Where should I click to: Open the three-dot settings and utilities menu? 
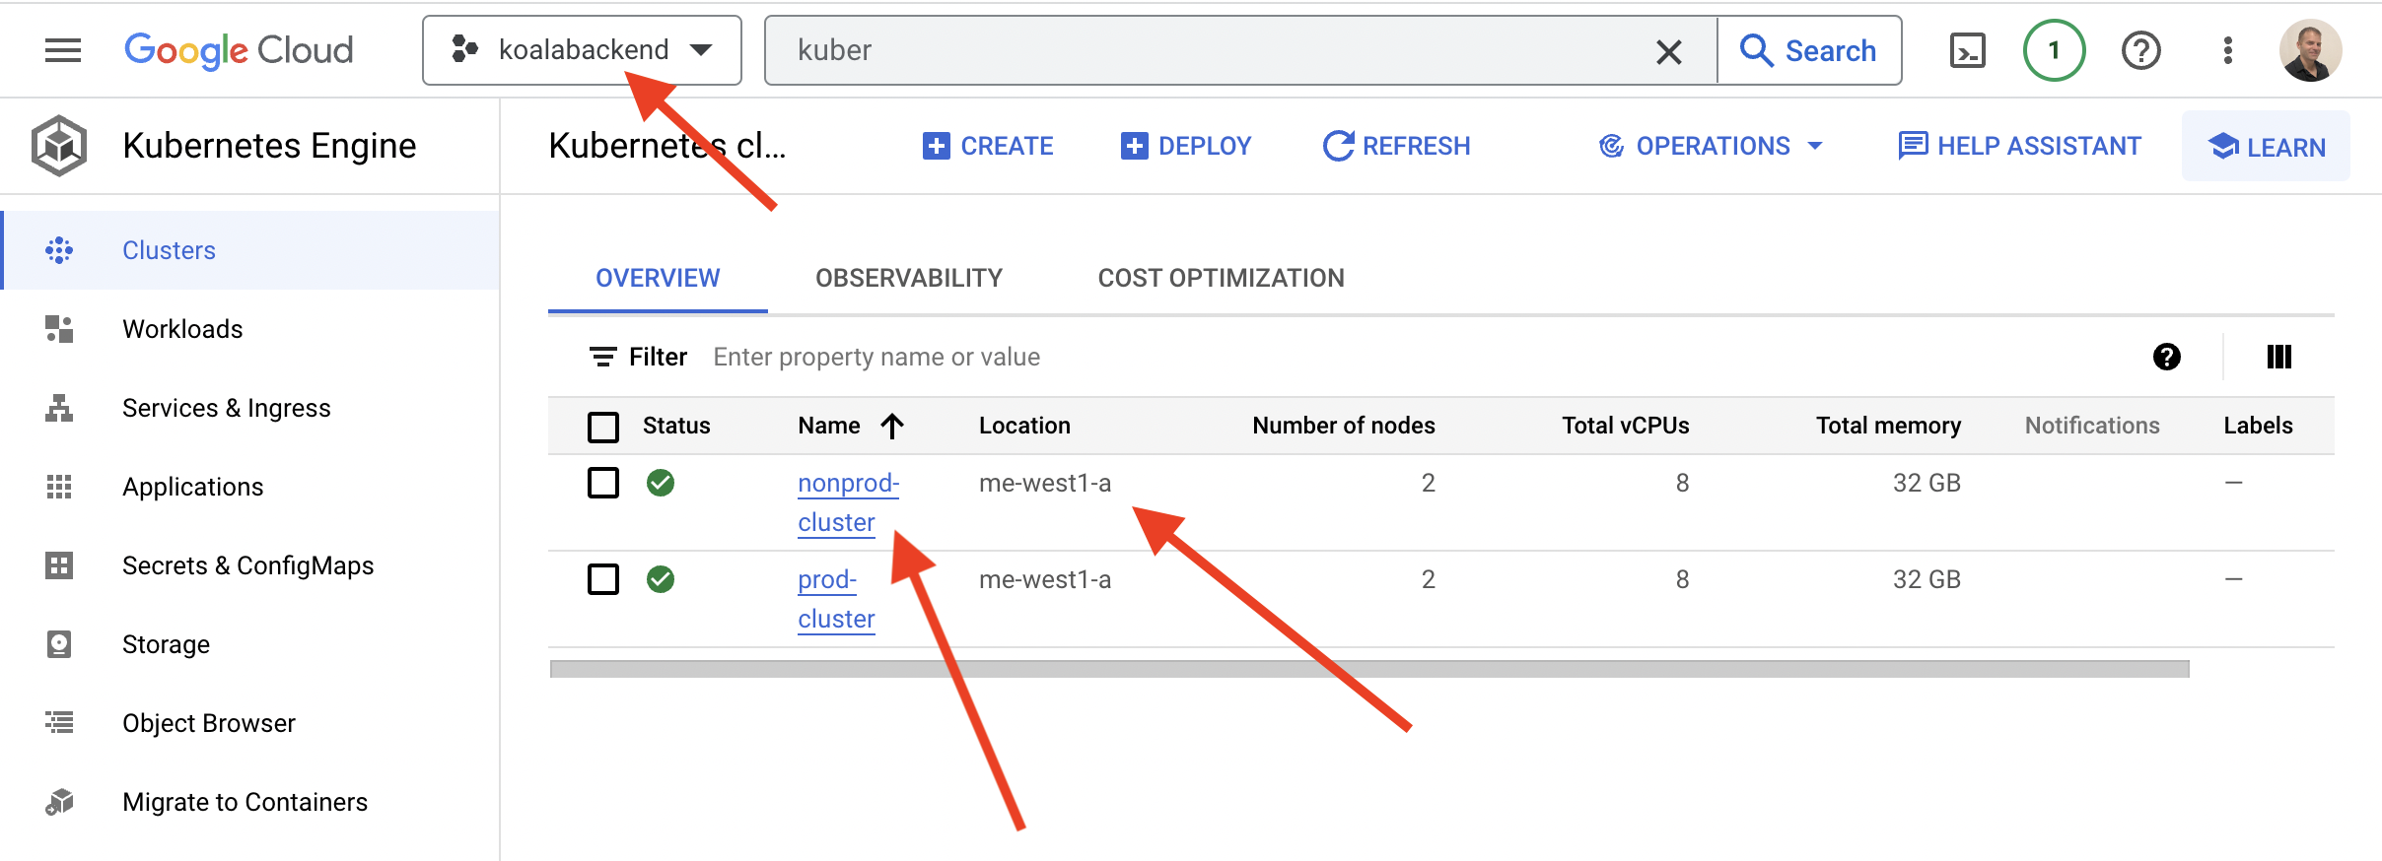pyautogui.click(x=2228, y=50)
